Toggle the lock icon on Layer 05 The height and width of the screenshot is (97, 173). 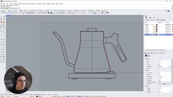155,33
